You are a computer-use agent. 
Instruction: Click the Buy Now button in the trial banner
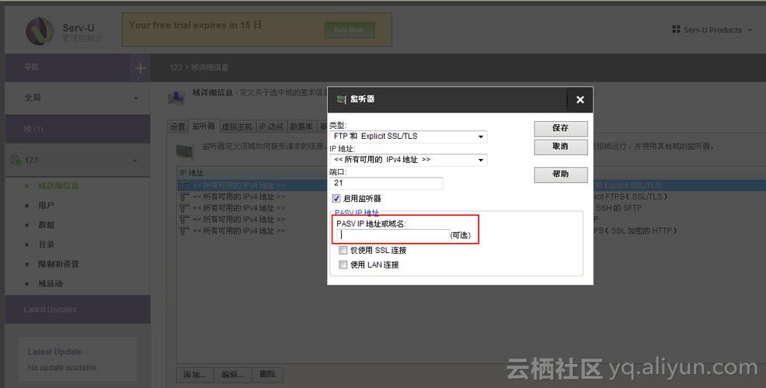(x=350, y=29)
